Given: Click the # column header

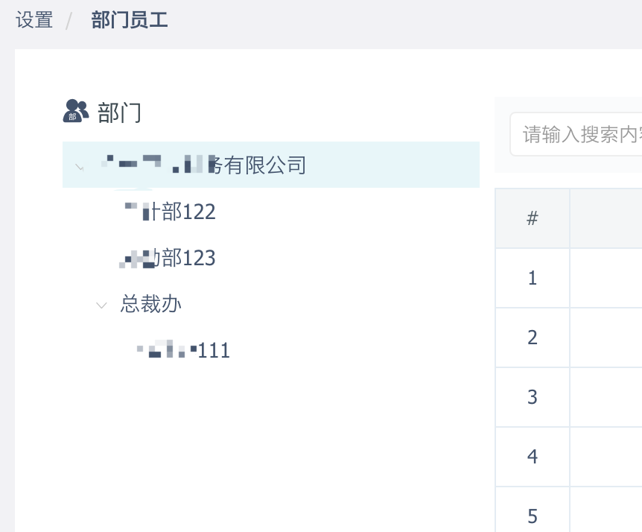Looking at the screenshot, I should (x=532, y=218).
